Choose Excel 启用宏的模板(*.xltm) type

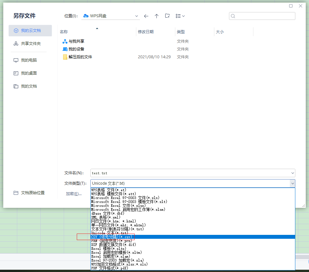(193, 252)
